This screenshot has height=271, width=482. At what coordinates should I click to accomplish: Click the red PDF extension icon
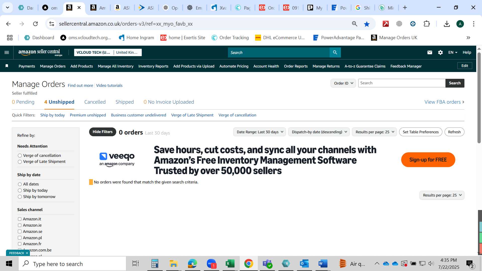(x=386, y=24)
